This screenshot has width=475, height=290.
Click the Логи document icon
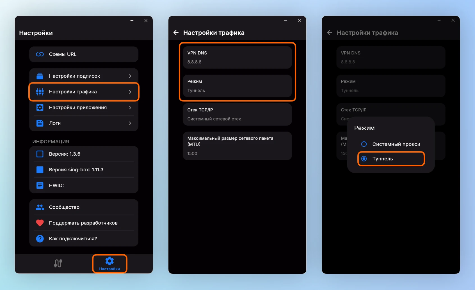click(40, 123)
